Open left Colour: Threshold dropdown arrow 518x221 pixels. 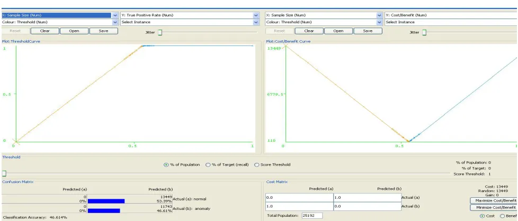115,22
